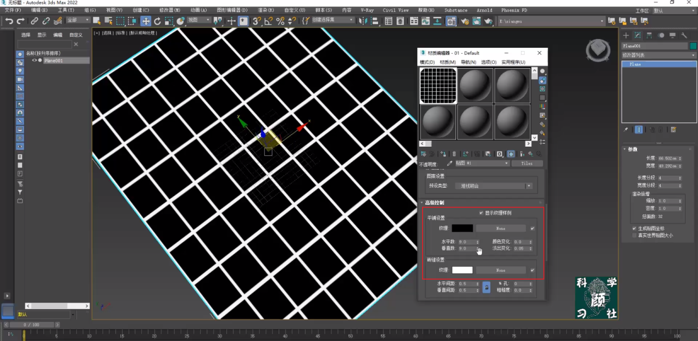Screen dimensions: 698x341
Task: Open the Utilities wrench tab
Action: pos(684,35)
